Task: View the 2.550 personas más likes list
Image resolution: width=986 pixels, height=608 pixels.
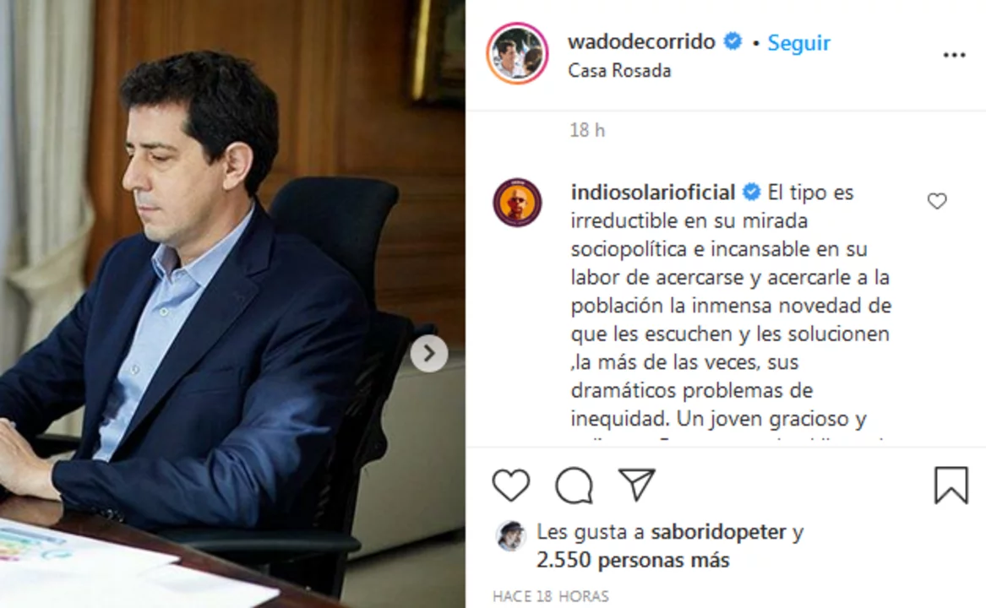Action: (x=633, y=560)
